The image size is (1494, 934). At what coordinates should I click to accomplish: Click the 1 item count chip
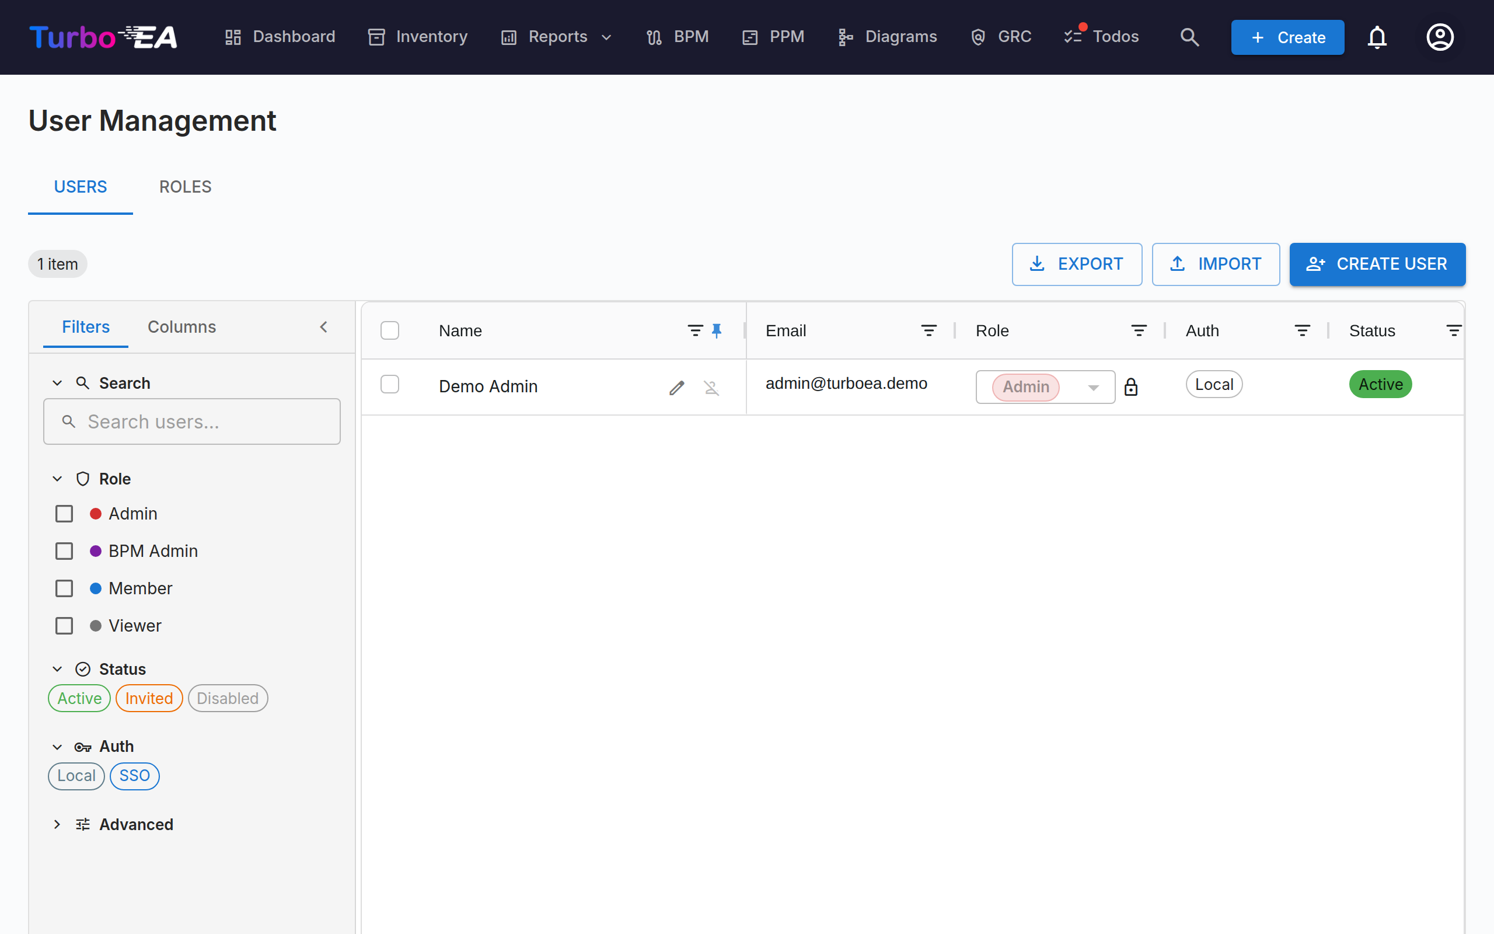tap(57, 264)
